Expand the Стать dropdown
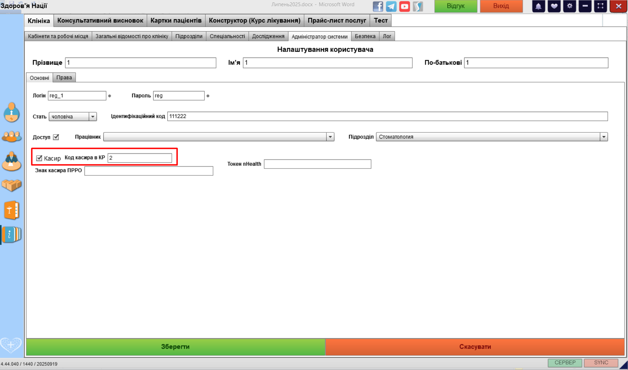 (93, 117)
